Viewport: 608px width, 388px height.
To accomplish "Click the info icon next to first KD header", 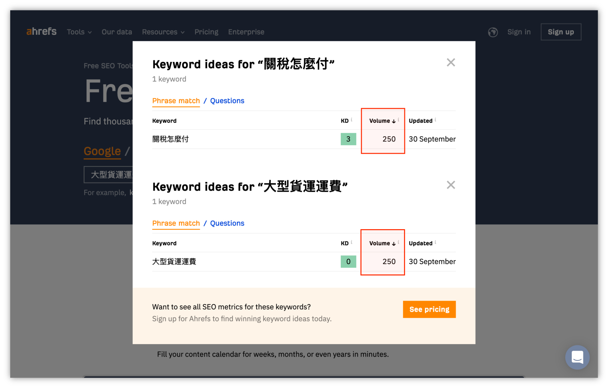I will (352, 120).
